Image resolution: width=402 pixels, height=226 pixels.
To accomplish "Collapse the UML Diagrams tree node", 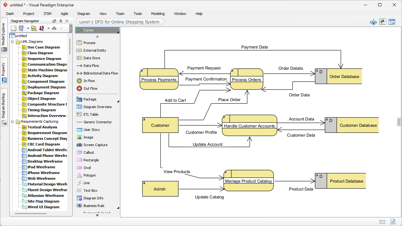I will tap(12, 42).
